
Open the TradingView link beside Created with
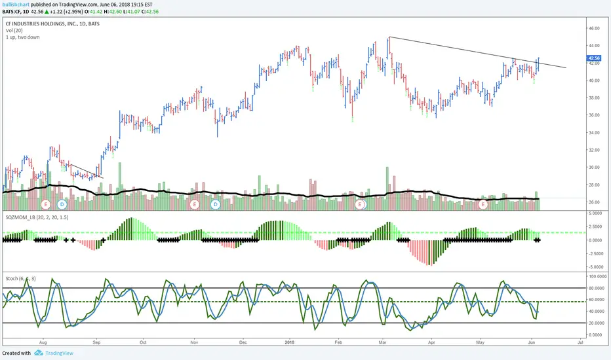tap(59, 353)
